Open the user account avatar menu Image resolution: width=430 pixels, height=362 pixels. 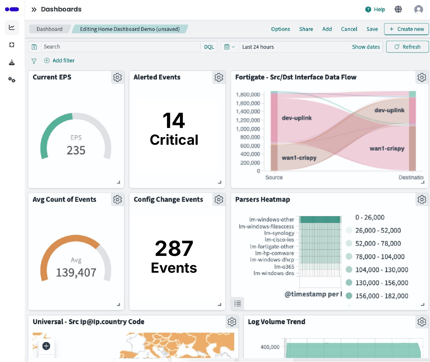point(418,9)
